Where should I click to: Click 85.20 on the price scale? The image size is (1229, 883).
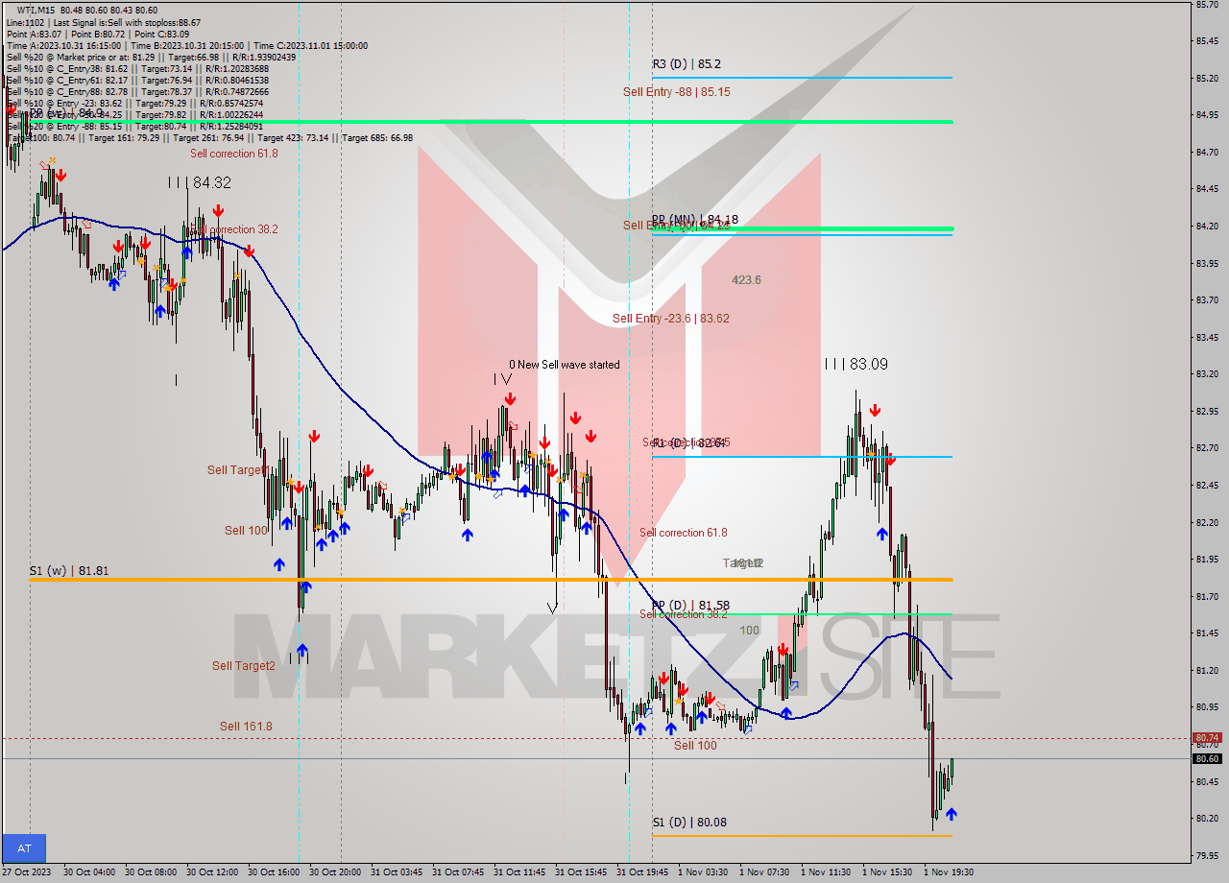(x=1207, y=78)
